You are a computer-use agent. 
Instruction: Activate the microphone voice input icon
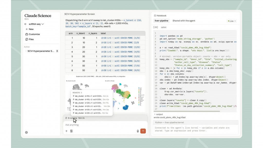click(138, 131)
